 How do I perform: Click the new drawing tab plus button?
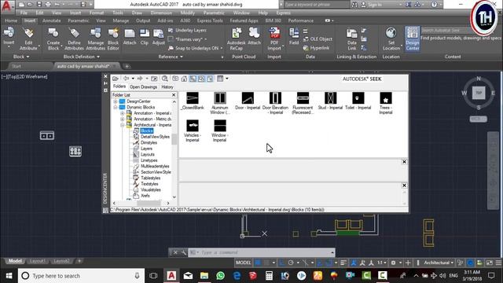[127, 66]
